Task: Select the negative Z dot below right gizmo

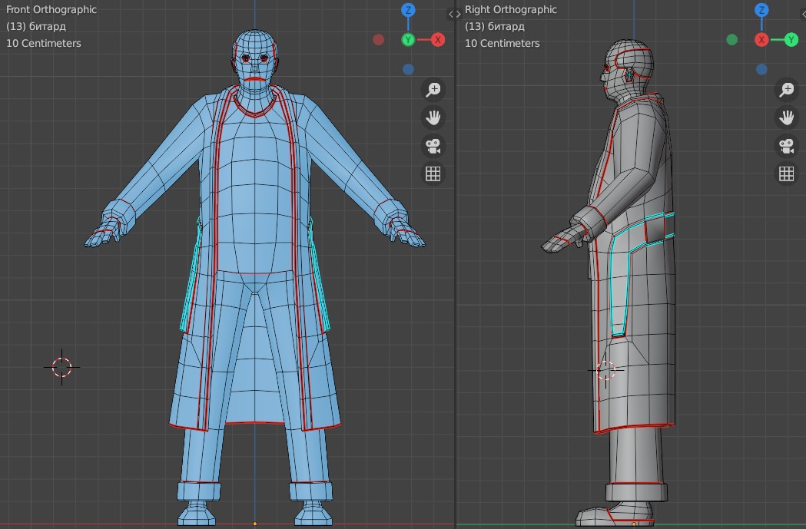Action: pos(761,69)
